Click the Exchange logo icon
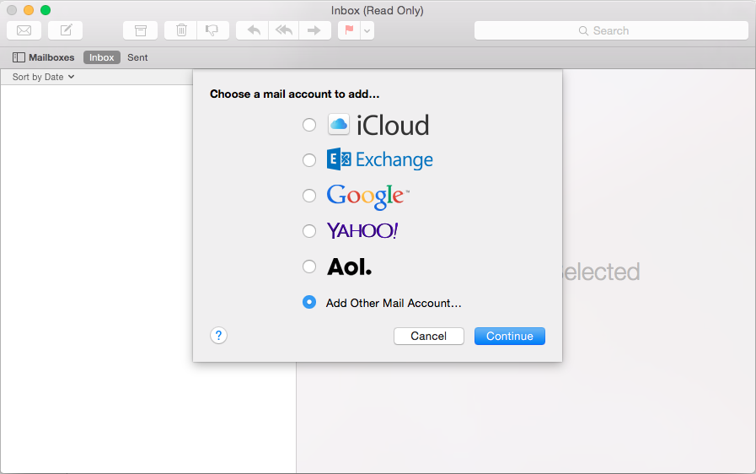The image size is (756, 474). 339,159
